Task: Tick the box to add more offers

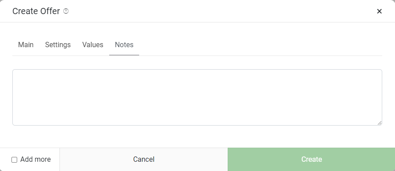Action: (15, 160)
